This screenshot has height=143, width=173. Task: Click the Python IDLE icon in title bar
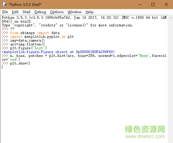5,5
